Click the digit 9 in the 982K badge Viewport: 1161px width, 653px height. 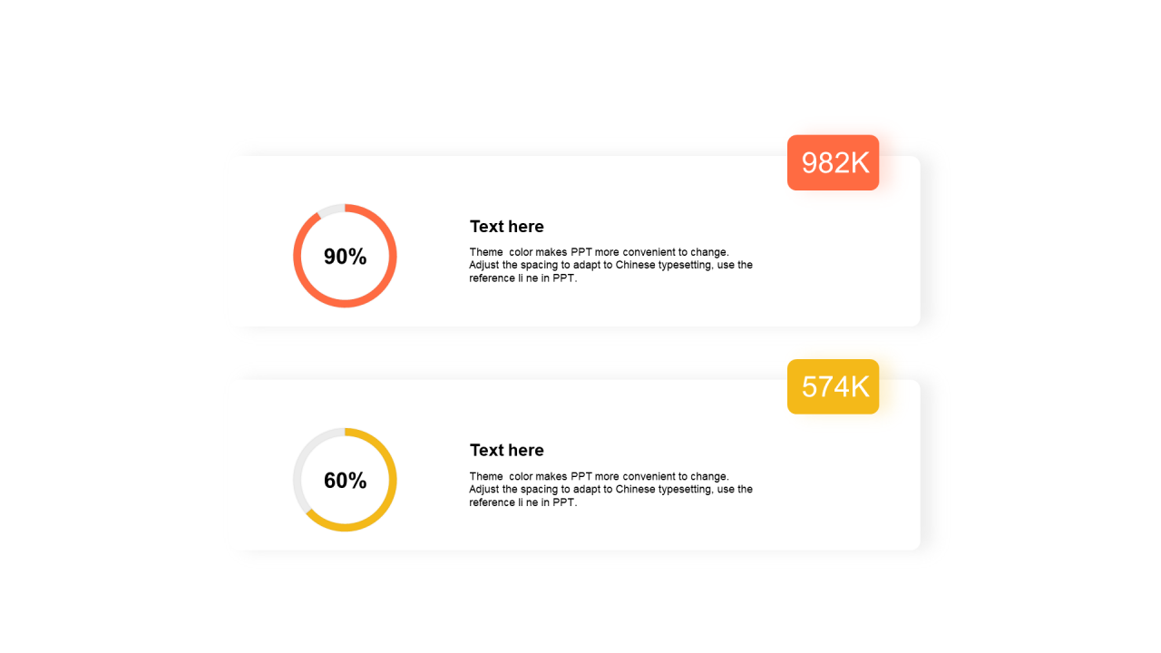(811, 163)
